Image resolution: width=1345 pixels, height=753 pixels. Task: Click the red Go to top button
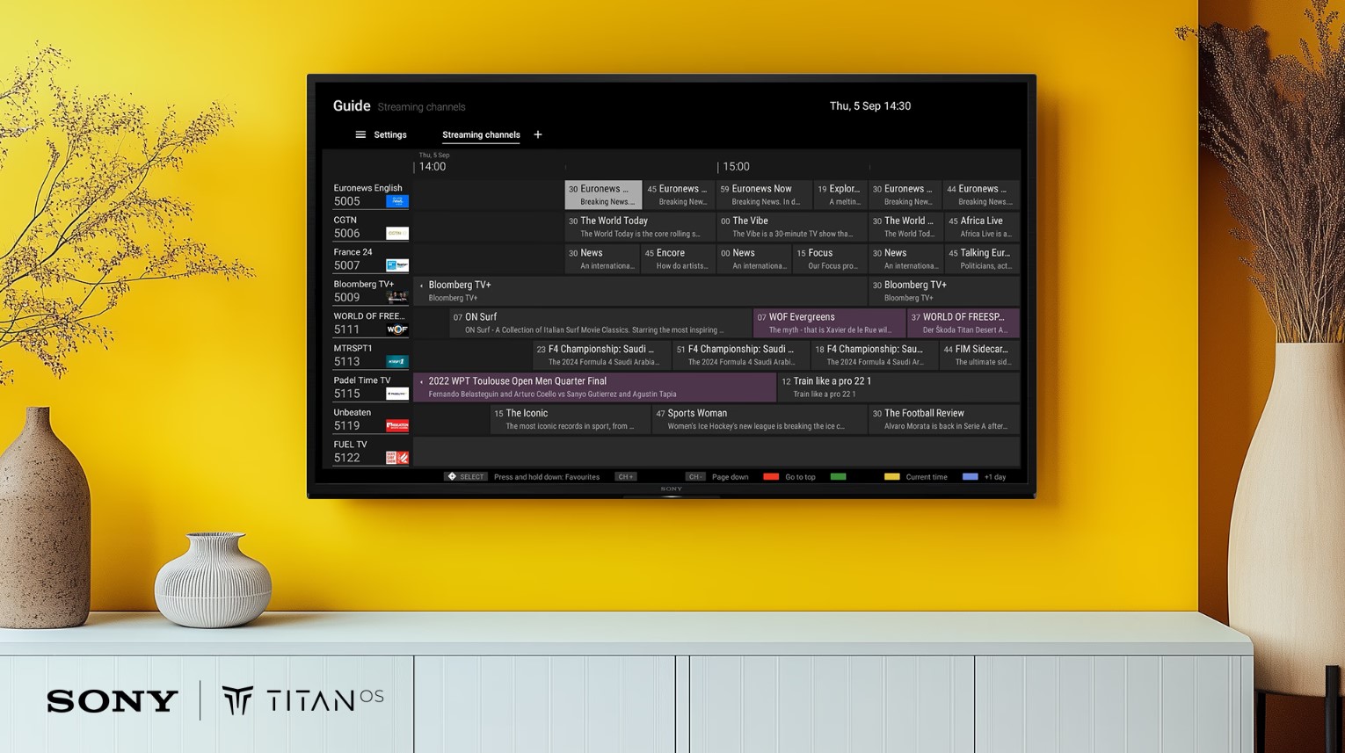coord(771,477)
